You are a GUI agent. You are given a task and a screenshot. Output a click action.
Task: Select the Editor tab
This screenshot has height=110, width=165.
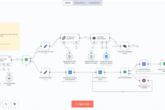68,3
